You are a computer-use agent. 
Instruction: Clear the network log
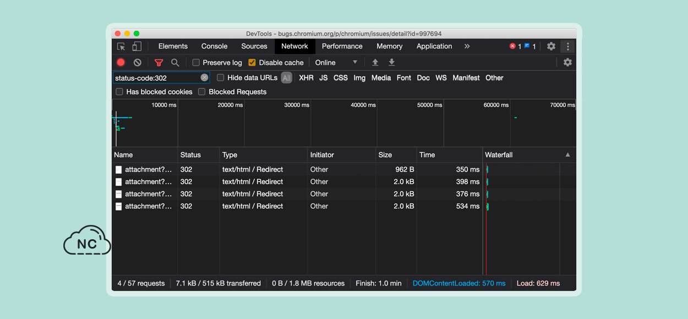pos(138,63)
